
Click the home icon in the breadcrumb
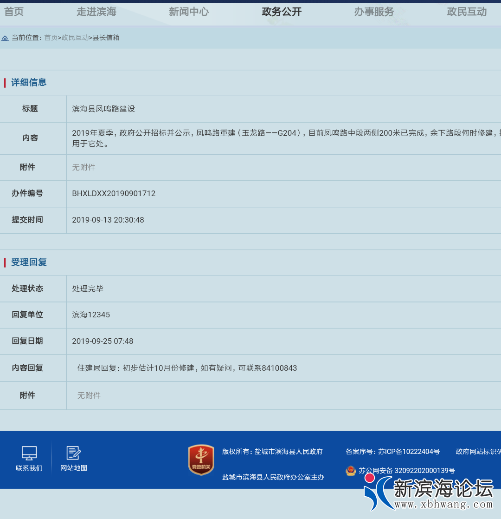point(5,38)
